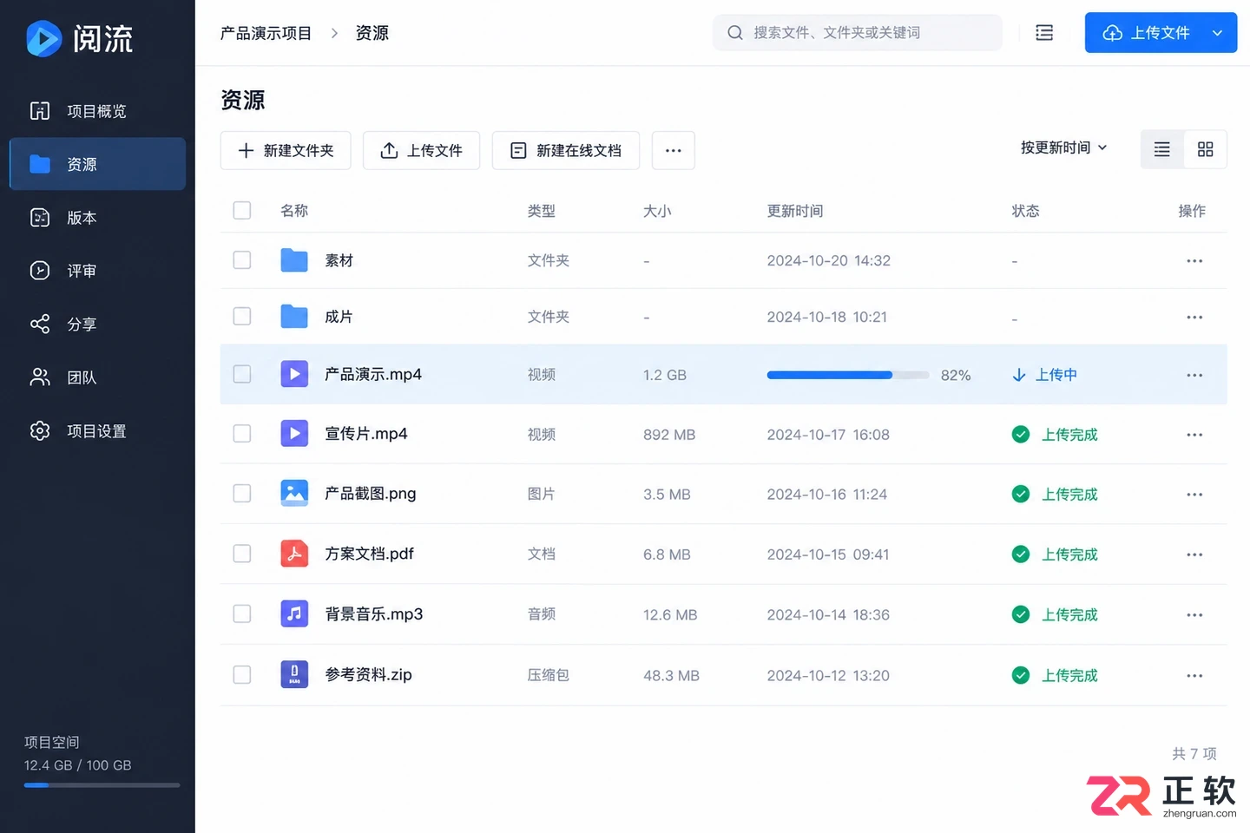Screen dimensions: 1250x833
Task: Switch to list view layout
Action: pos(1162,149)
